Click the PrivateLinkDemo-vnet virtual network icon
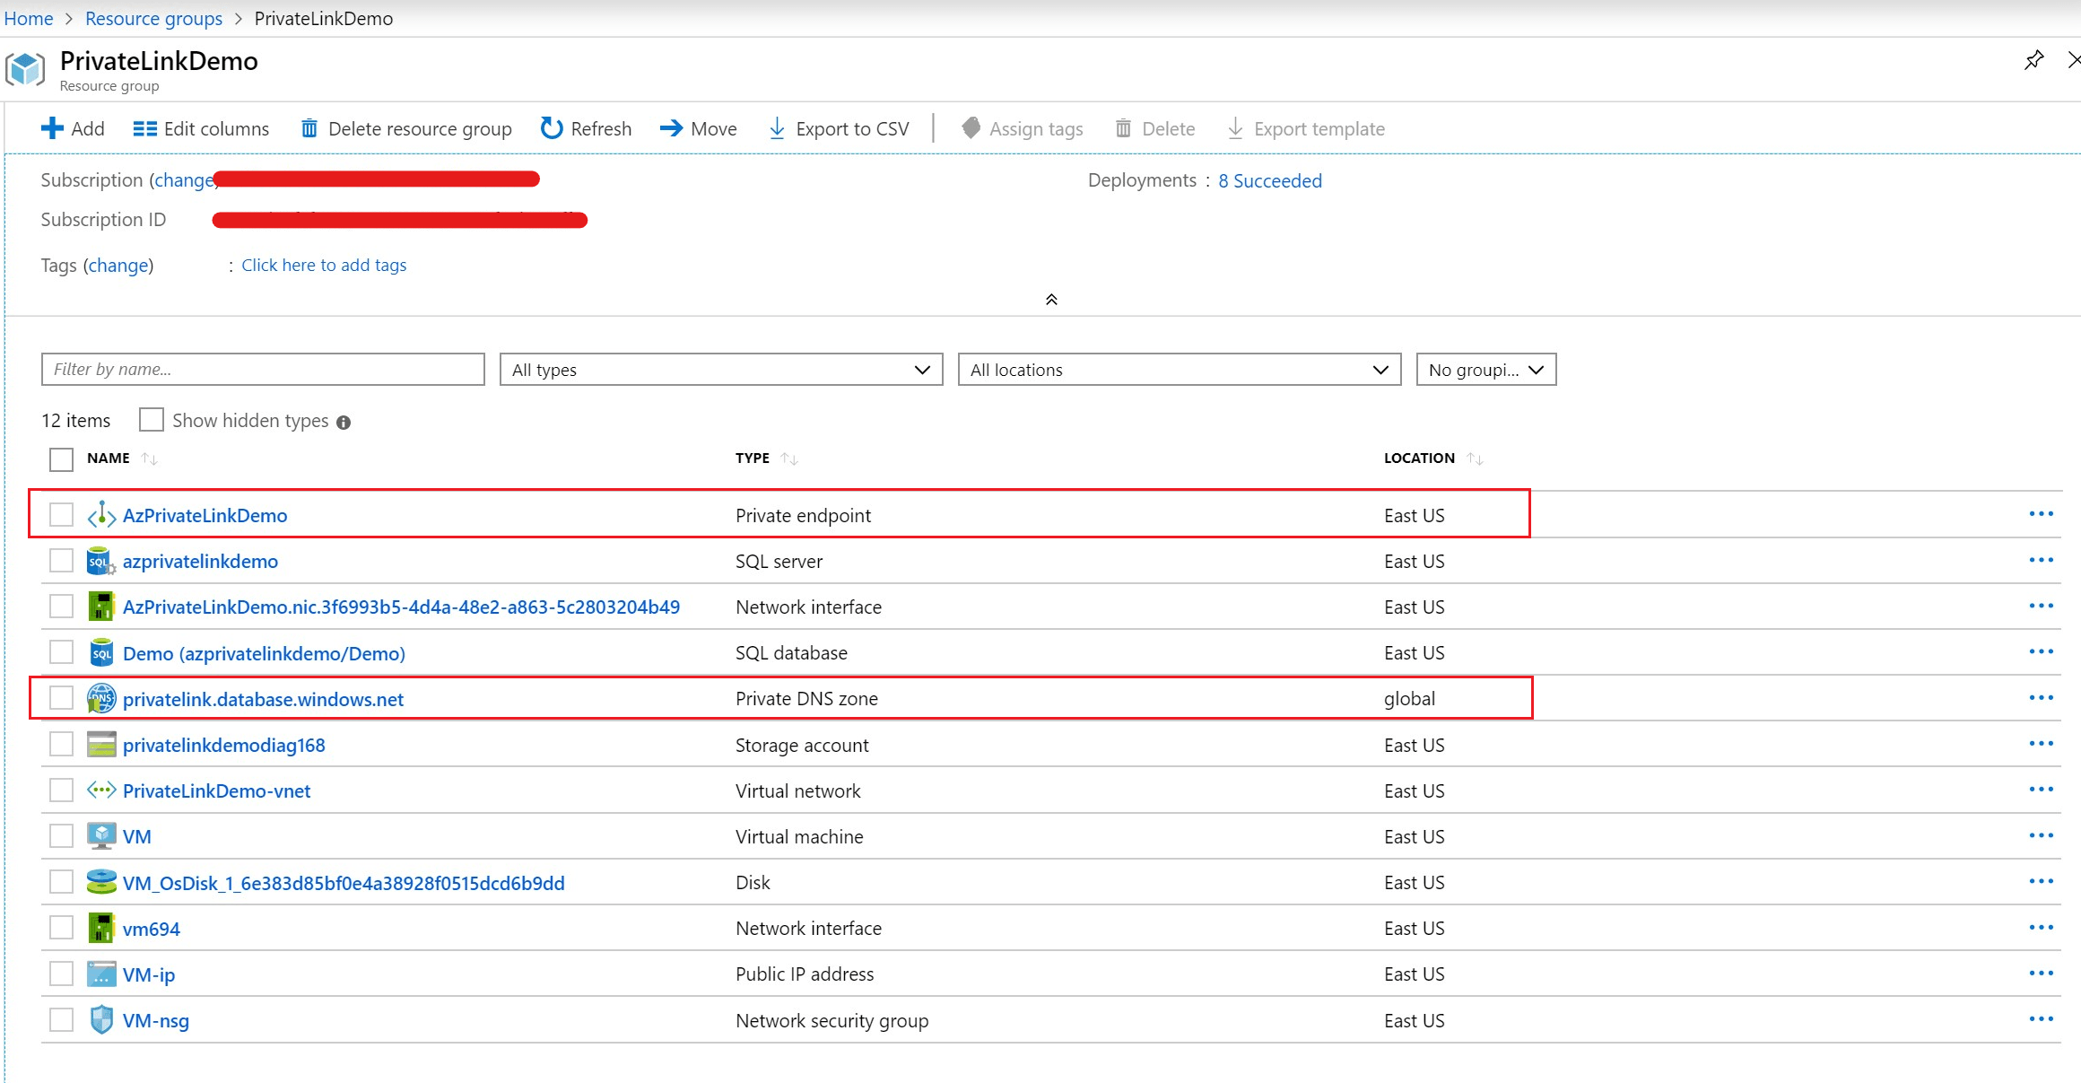The width and height of the screenshot is (2081, 1083). (101, 790)
